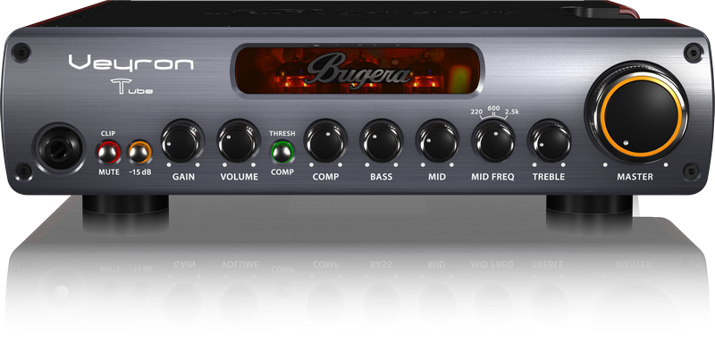
Task: Click the Veyron brand name
Action: 131,63
